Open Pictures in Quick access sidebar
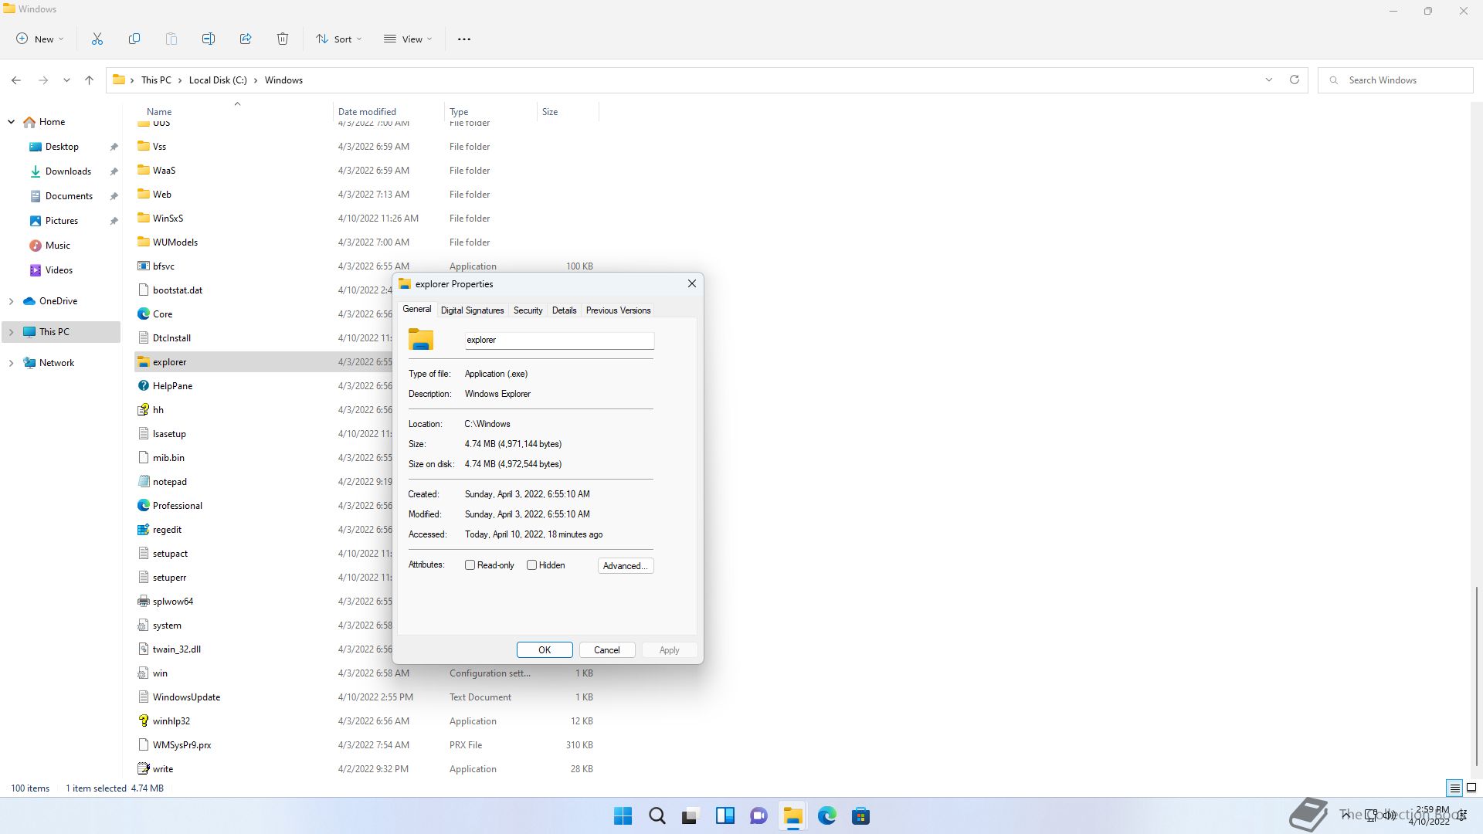Screen dimensions: 1483x834 [62, 221]
